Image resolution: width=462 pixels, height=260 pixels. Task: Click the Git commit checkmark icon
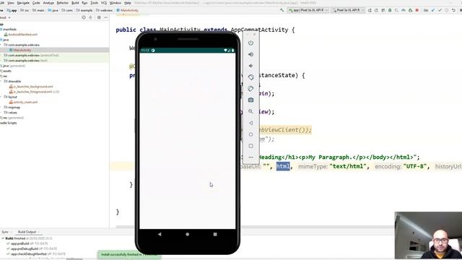coord(440,10)
